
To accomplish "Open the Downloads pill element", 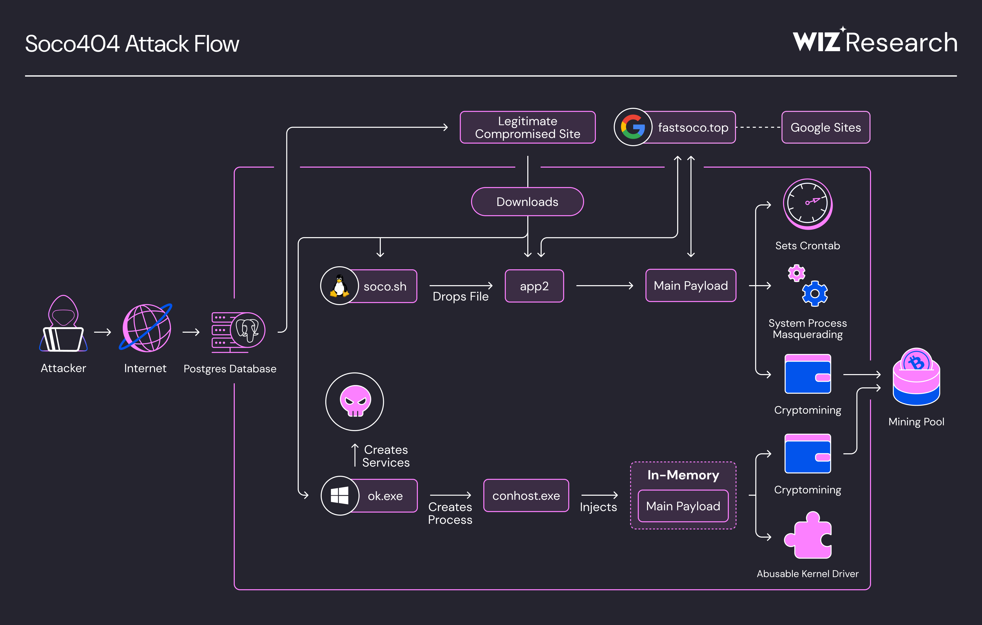I will click(x=527, y=201).
